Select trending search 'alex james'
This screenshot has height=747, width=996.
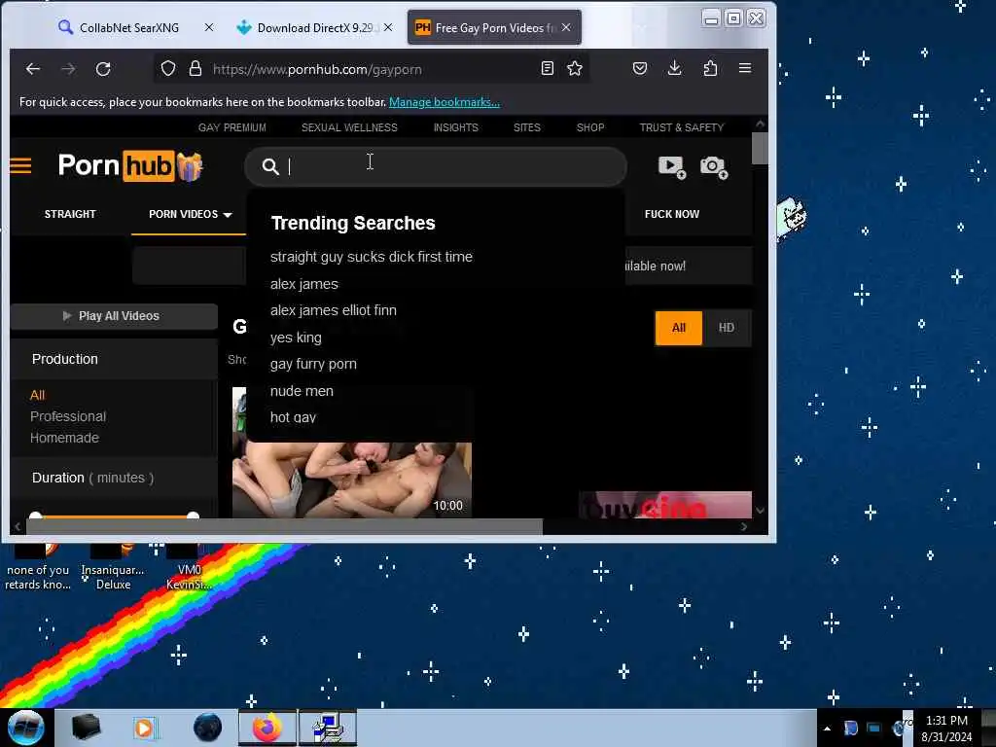pyautogui.click(x=304, y=284)
